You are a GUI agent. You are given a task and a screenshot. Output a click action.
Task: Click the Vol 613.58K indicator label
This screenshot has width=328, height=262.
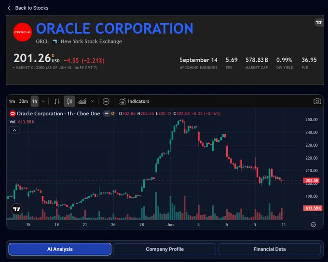(22, 122)
